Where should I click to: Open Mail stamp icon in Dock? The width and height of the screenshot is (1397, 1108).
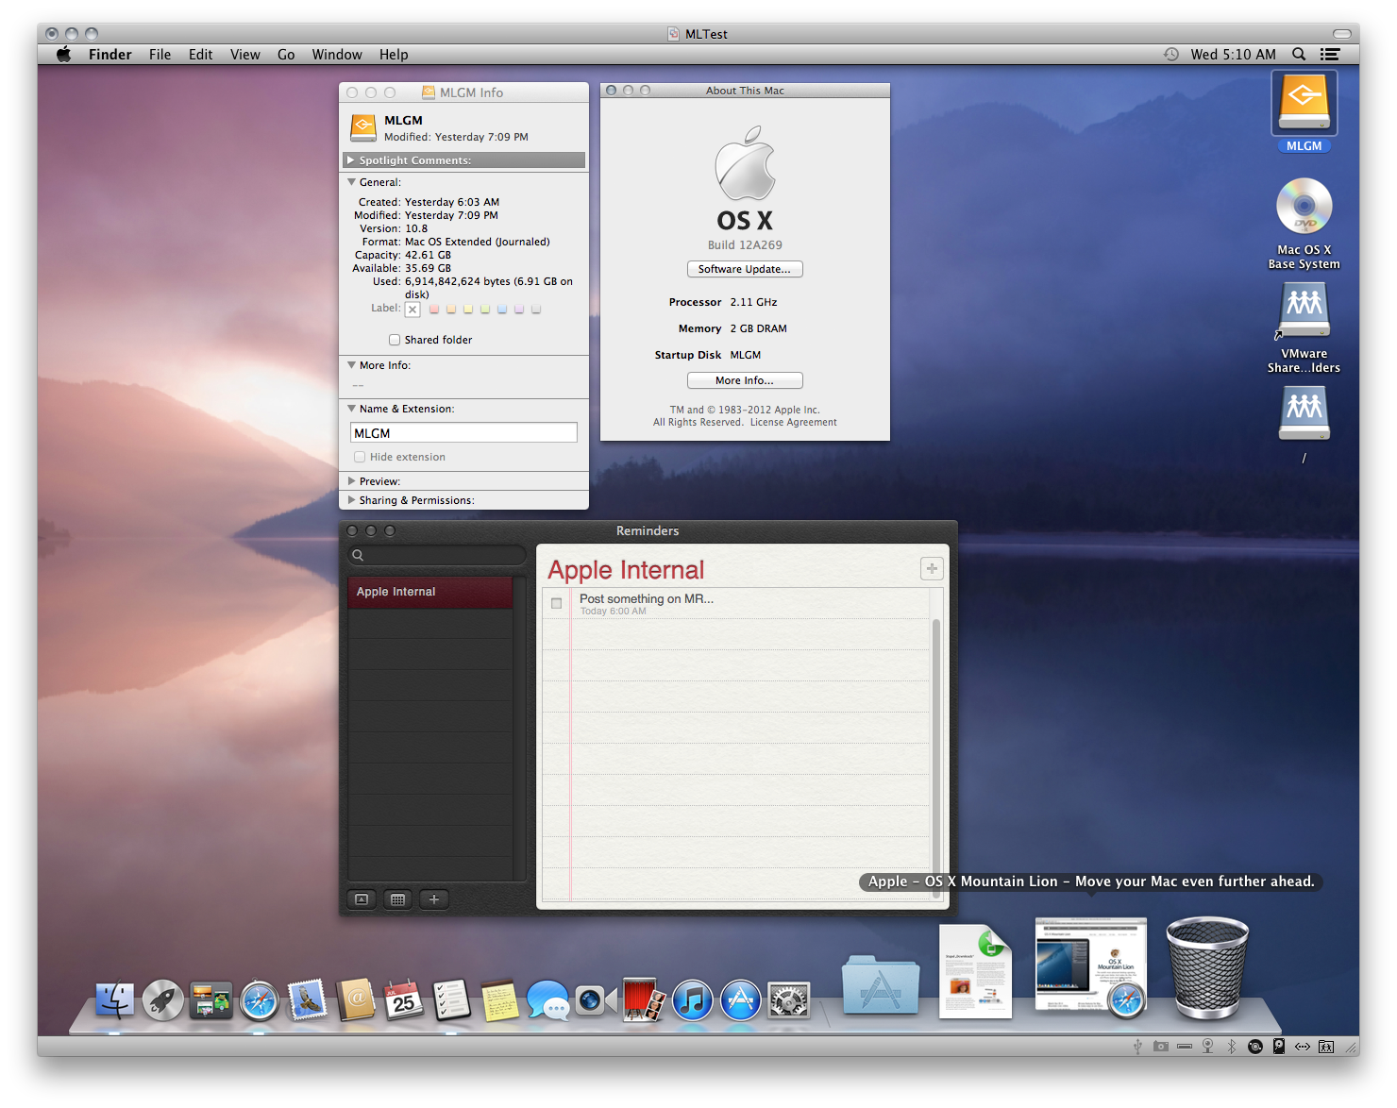(308, 1000)
